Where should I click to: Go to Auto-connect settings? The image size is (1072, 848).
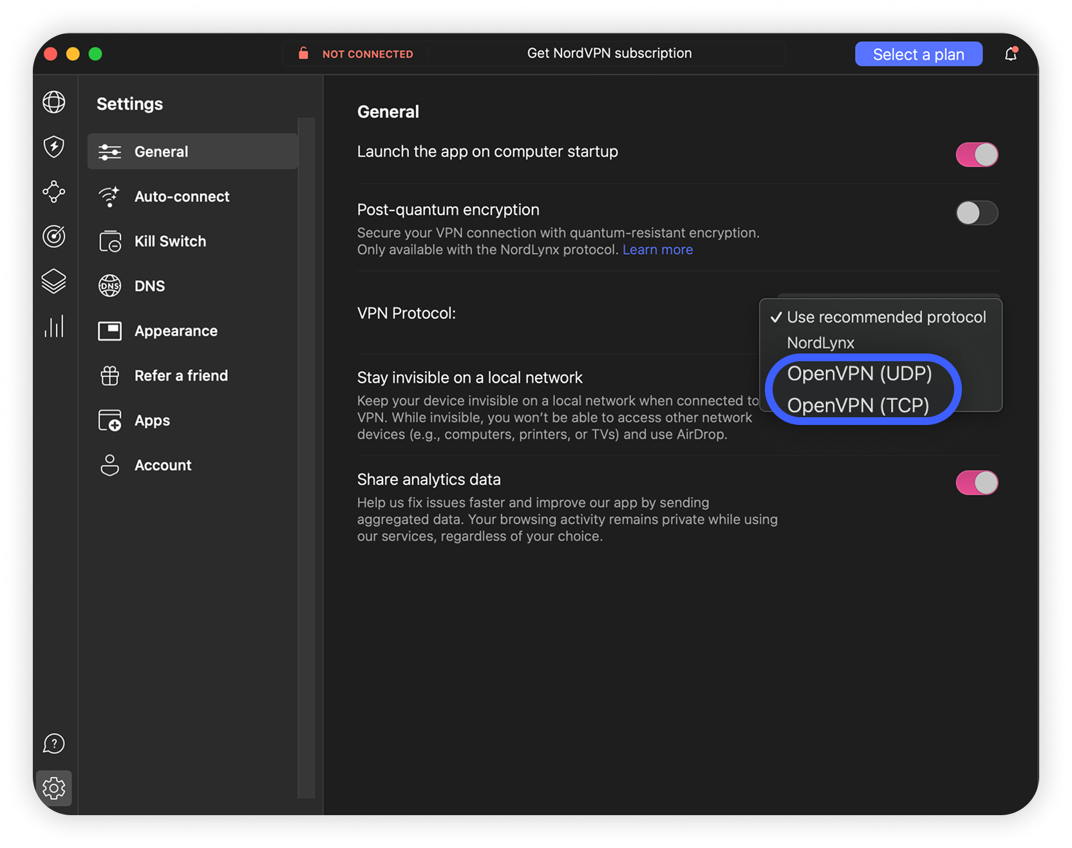[x=182, y=196]
